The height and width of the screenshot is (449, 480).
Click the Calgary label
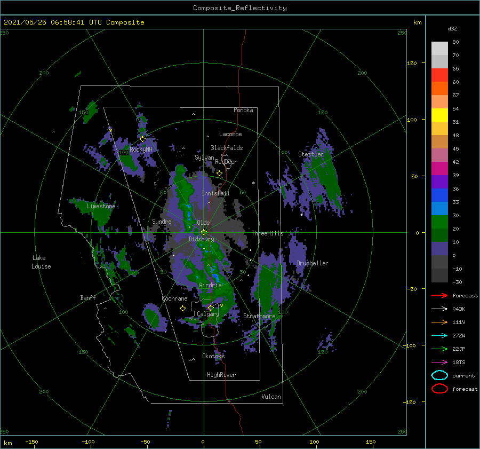click(208, 314)
